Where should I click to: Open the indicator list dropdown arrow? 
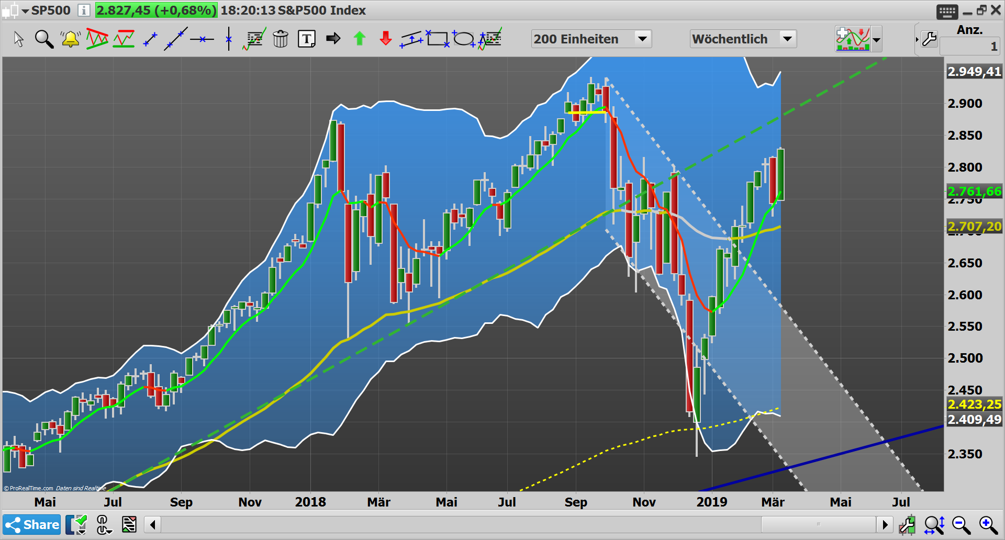[877, 39]
